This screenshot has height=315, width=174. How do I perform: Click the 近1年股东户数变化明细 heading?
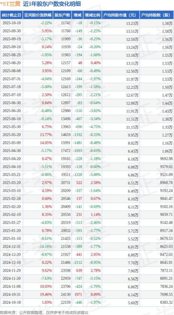52,4
